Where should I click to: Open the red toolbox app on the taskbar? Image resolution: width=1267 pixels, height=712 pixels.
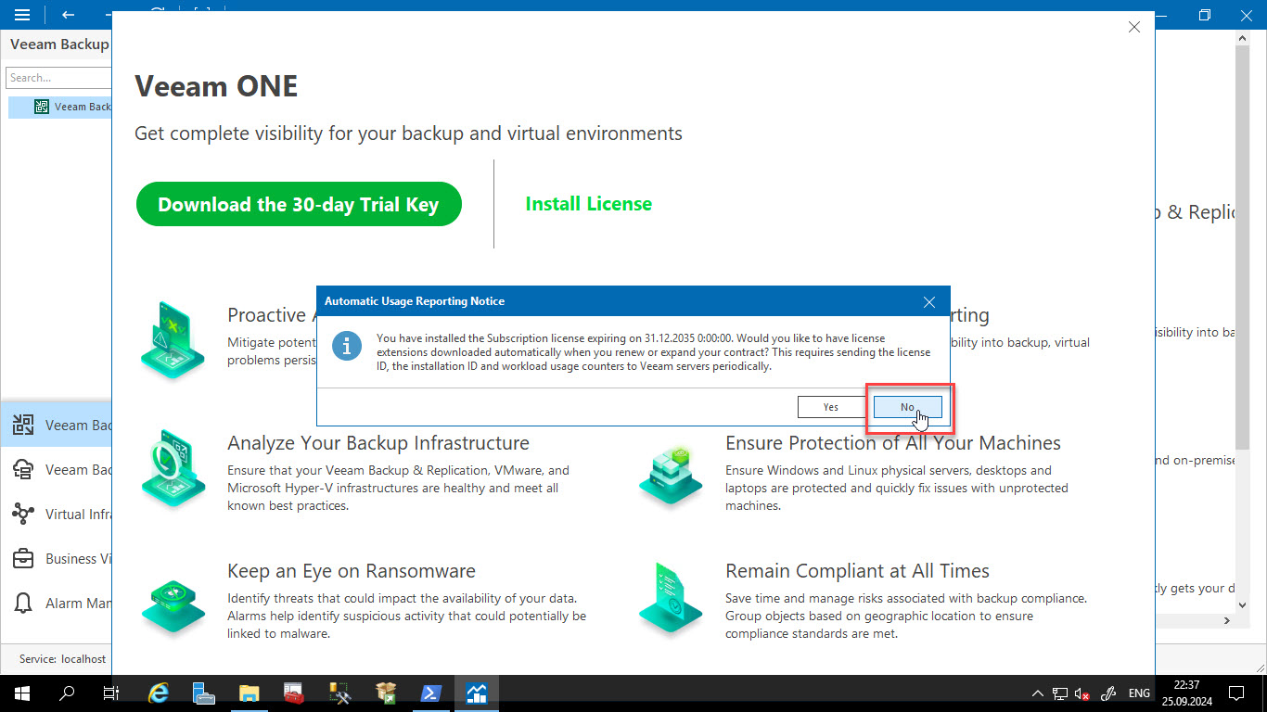[294, 693]
